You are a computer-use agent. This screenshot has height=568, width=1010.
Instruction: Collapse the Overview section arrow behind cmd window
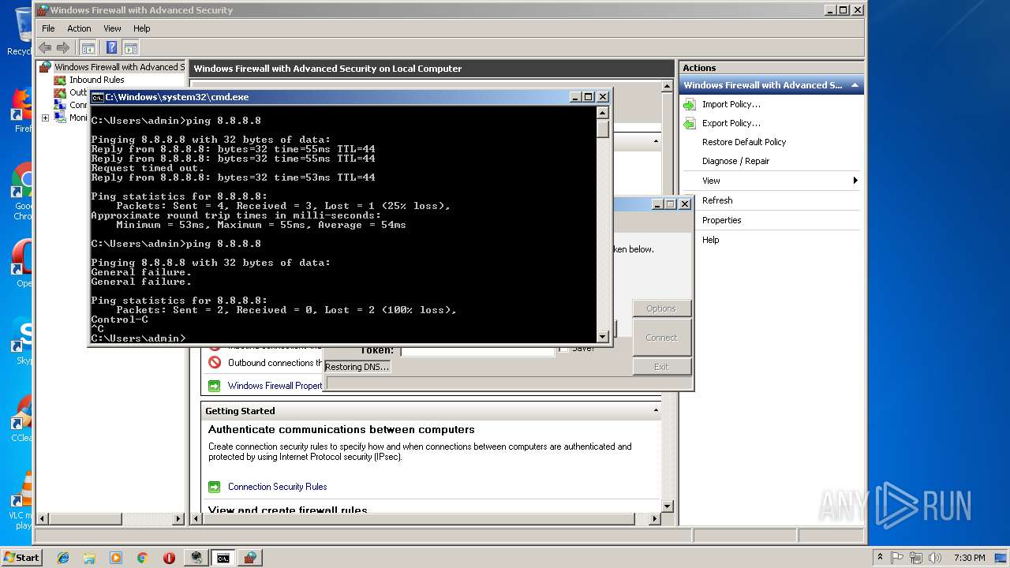pyautogui.click(x=656, y=142)
